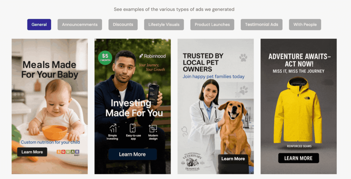The height and width of the screenshot is (179, 351).
Task: Click the Claremont Veterinary Hospital logo
Action: [192, 161]
